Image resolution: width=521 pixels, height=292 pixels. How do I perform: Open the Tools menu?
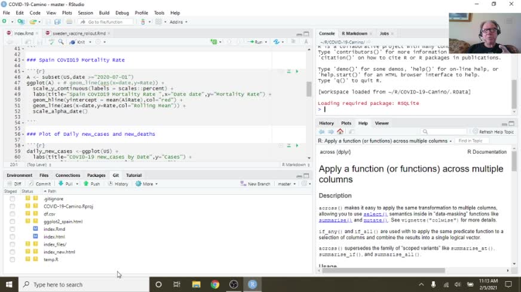[x=159, y=13]
